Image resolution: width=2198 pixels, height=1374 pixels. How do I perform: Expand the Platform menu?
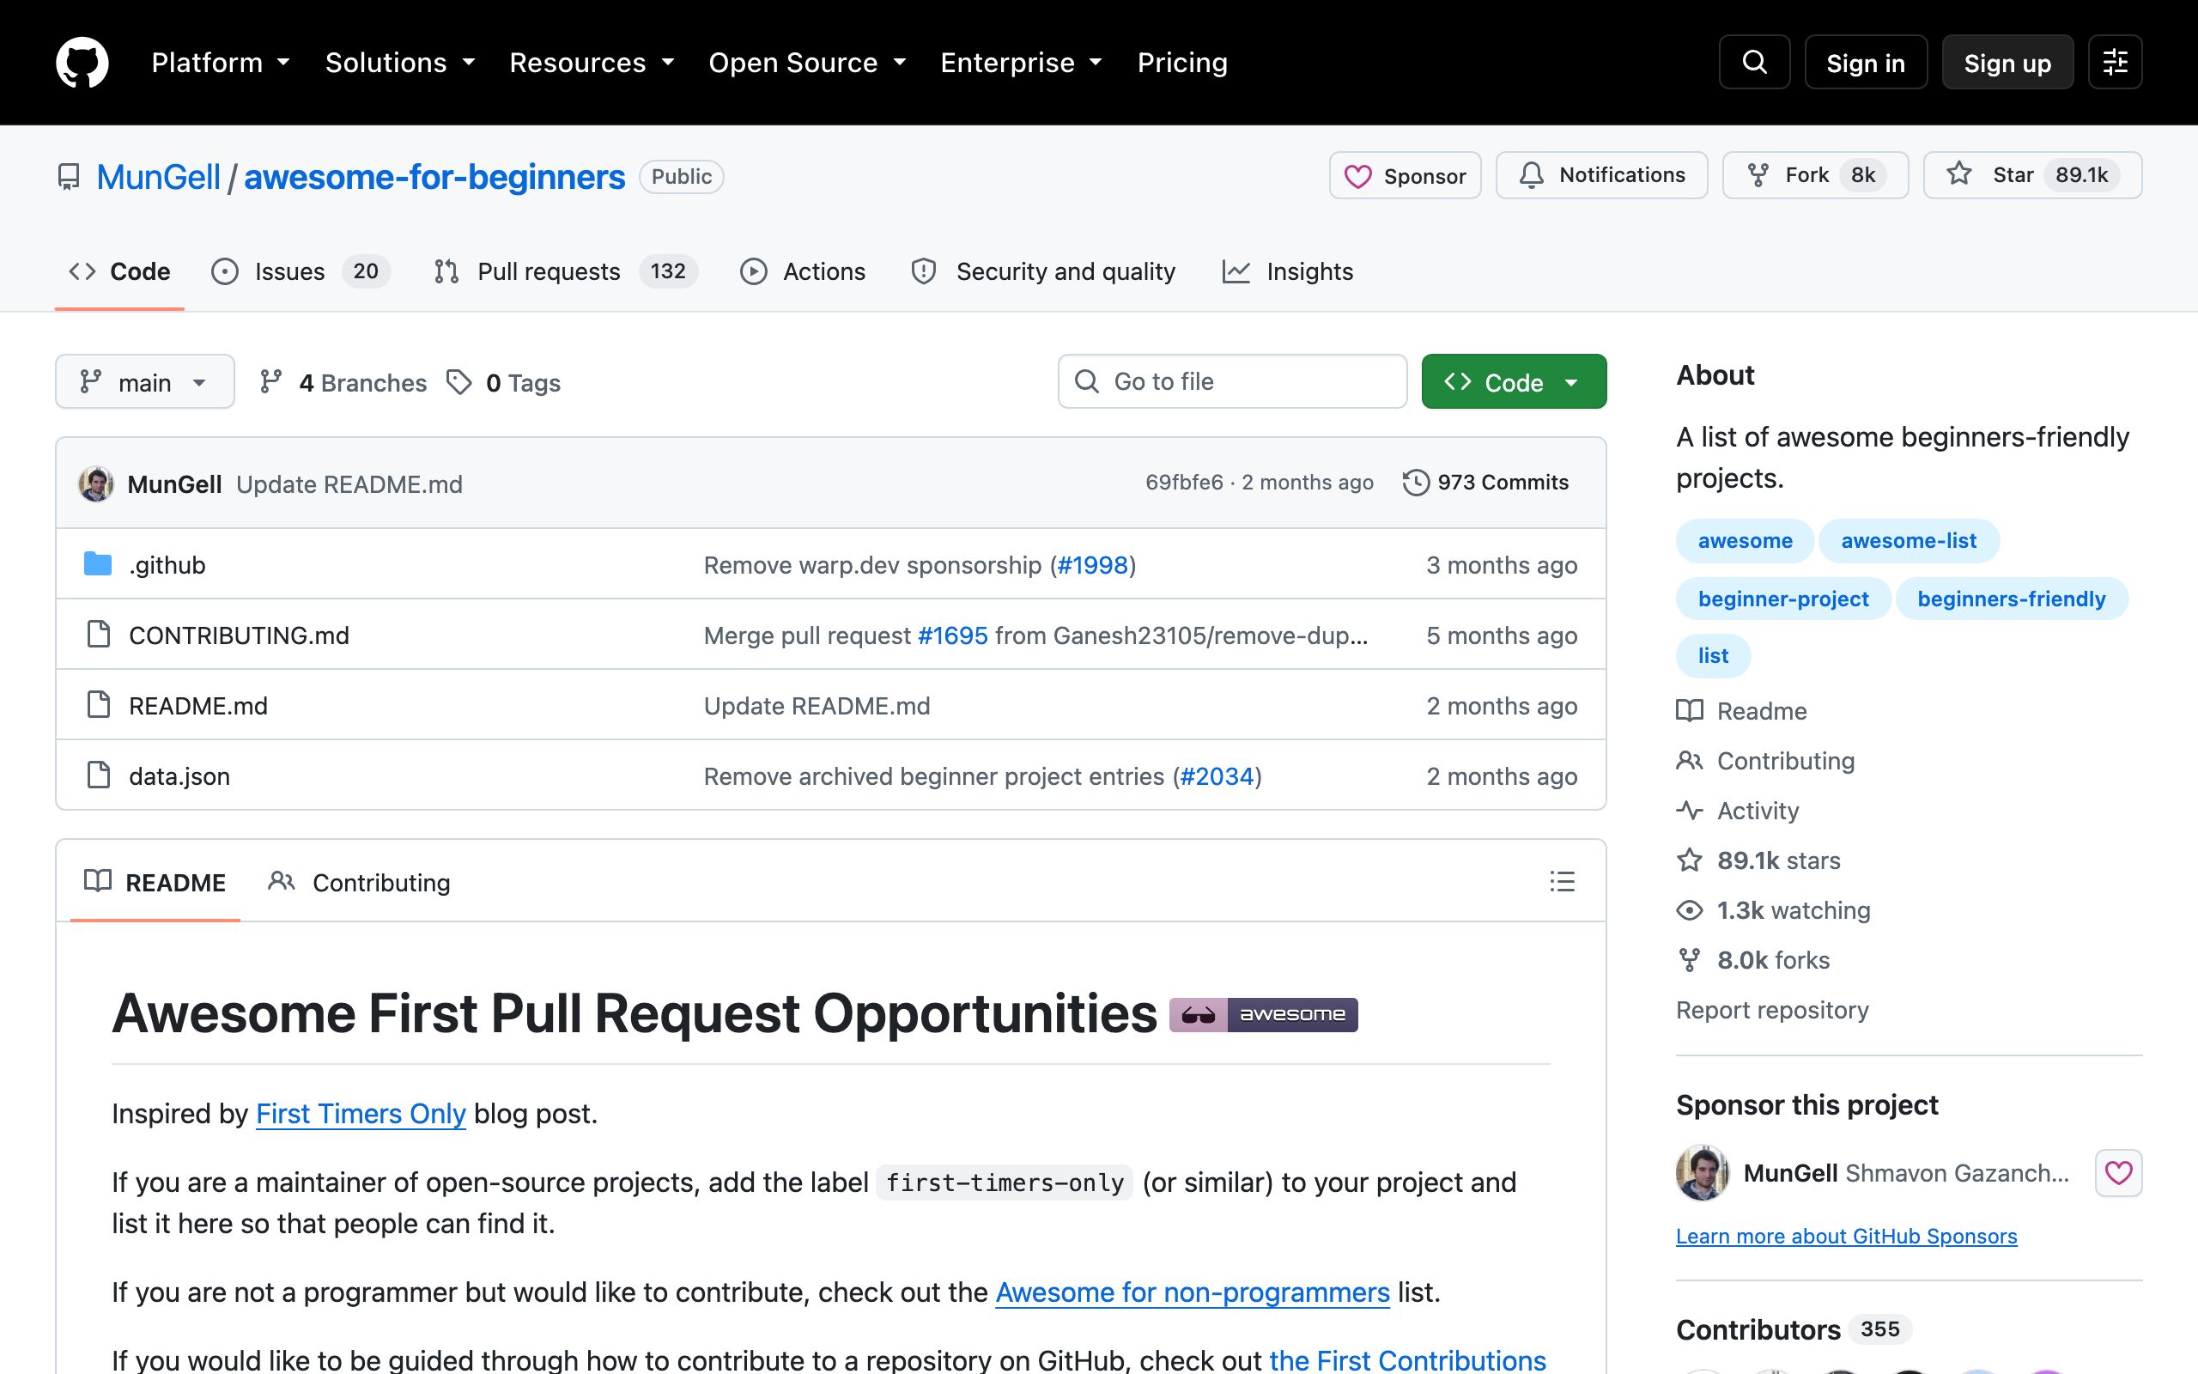(x=221, y=63)
